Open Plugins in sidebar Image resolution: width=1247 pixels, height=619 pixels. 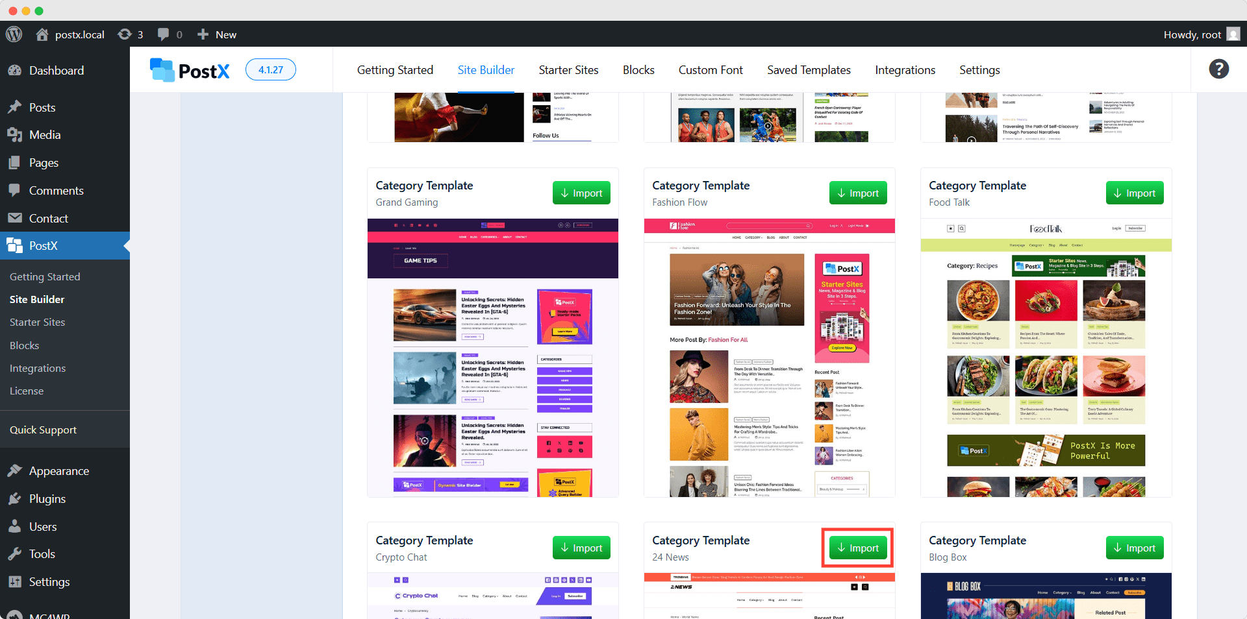coord(65,499)
